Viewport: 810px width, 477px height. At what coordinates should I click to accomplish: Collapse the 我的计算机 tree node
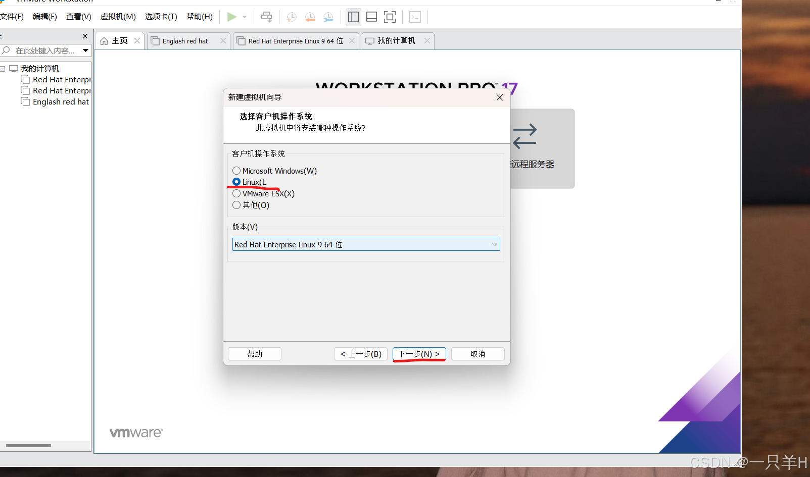(3, 69)
